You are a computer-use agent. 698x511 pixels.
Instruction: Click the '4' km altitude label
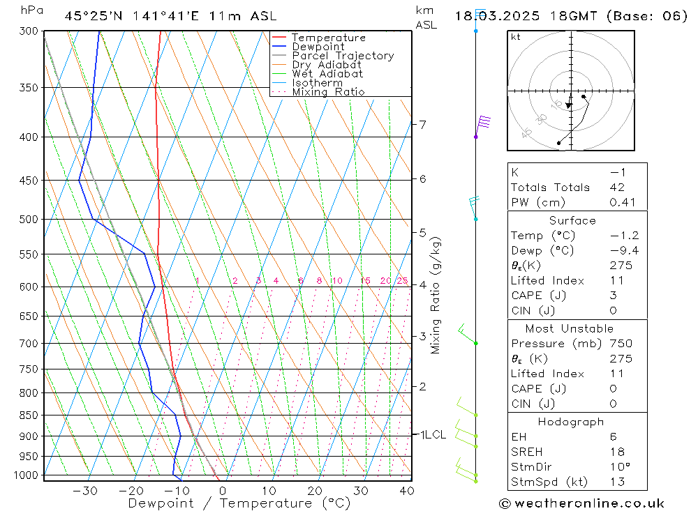coord(422,284)
